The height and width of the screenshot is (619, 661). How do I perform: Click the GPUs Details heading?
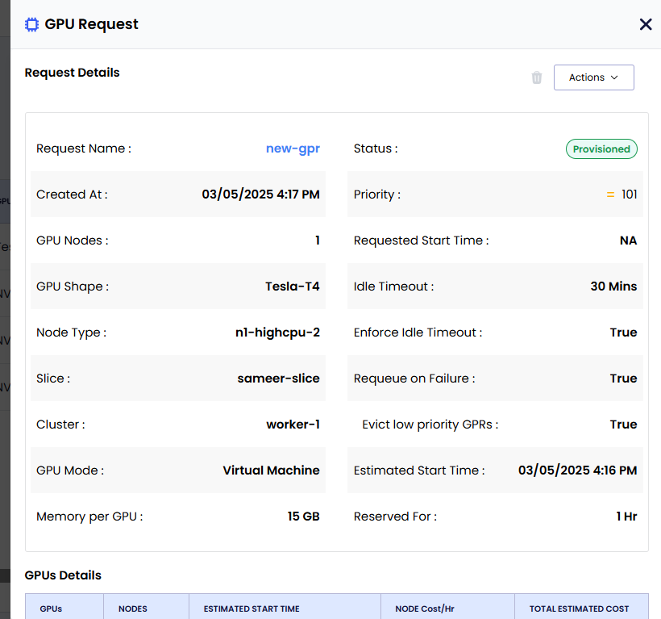(x=63, y=575)
